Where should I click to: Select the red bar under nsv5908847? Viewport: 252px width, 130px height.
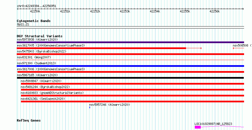click(x=133, y=84)
